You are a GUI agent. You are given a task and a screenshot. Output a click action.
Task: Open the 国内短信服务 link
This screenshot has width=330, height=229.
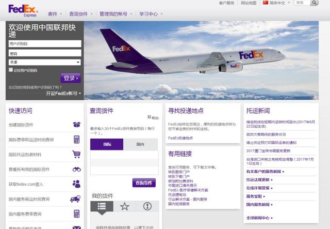(x=179, y=204)
